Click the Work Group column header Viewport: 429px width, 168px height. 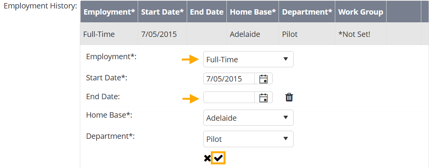(361, 12)
